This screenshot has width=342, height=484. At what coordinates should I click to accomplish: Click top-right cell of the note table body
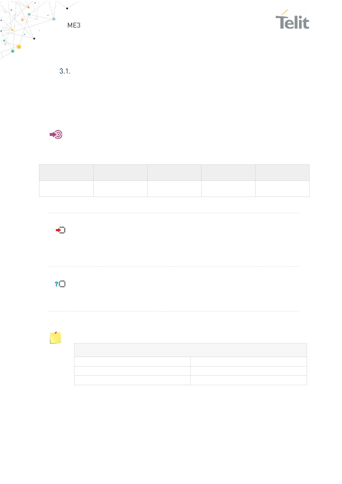tap(248, 362)
